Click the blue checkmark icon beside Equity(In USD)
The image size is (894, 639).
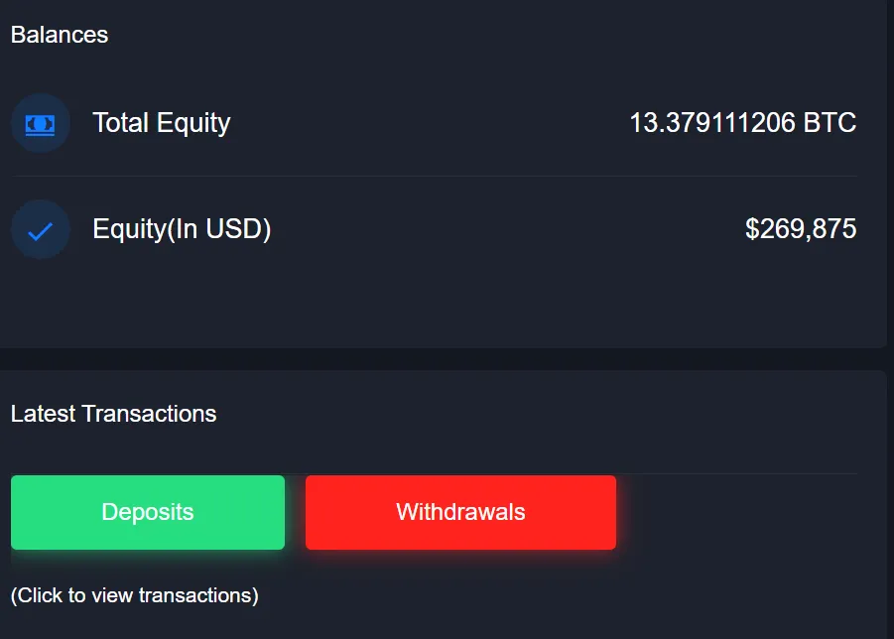[41, 230]
